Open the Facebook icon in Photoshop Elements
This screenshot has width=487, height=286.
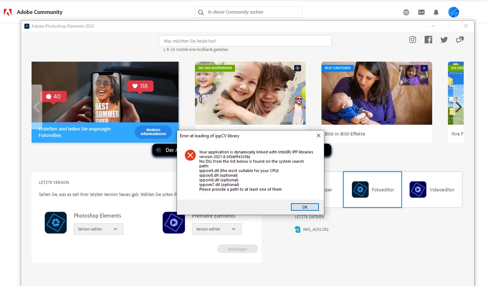428,40
